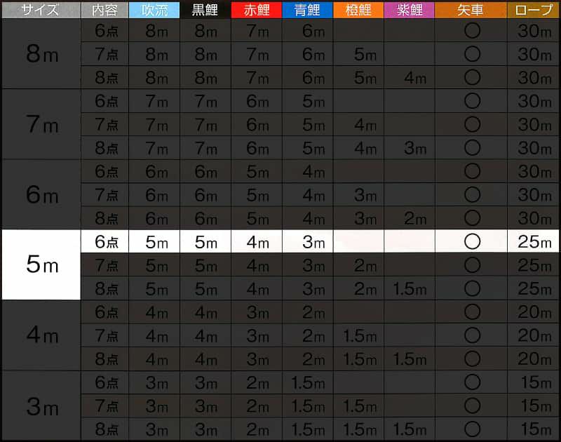Click the 4m value in 紫鯉 column

[x=409, y=77]
